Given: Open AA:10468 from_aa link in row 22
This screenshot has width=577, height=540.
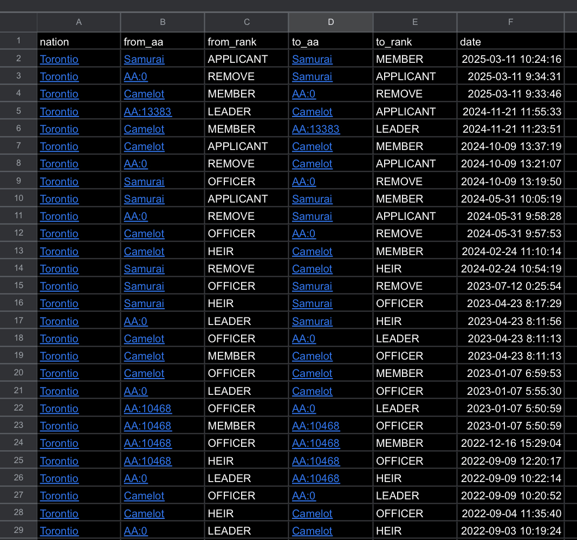Looking at the screenshot, I should (147, 408).
